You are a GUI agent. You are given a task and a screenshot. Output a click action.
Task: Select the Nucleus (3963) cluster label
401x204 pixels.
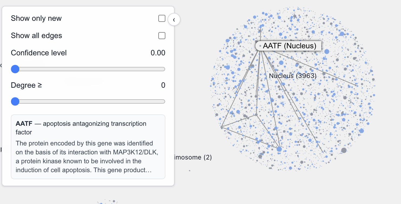coord(293,76)
